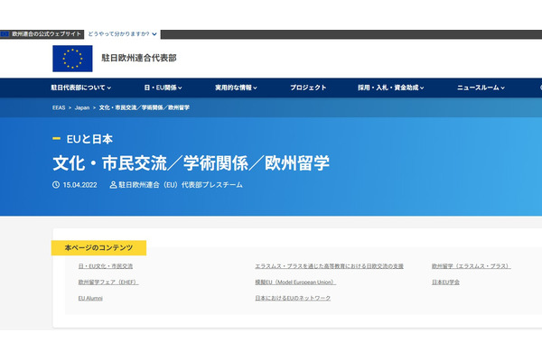Open the EU Alumni link
Screen dimensions: 542x361
tap(90, 298)
